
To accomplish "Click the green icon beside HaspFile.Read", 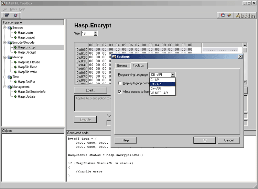I will (15, 67).
